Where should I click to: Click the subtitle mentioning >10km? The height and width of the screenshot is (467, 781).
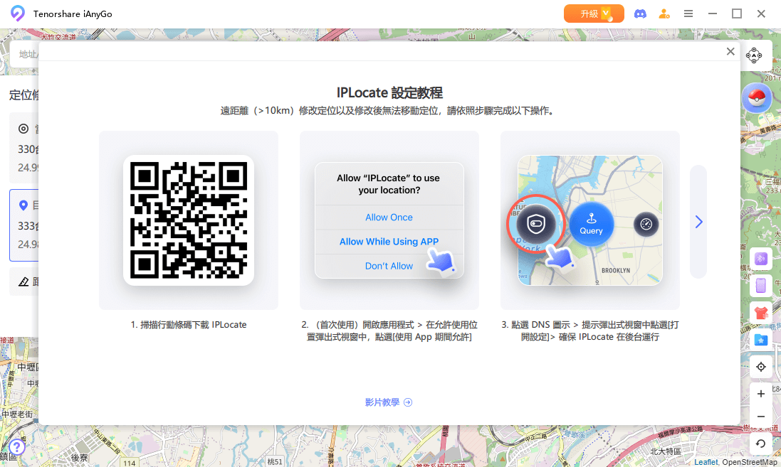[x=389, y=111]
